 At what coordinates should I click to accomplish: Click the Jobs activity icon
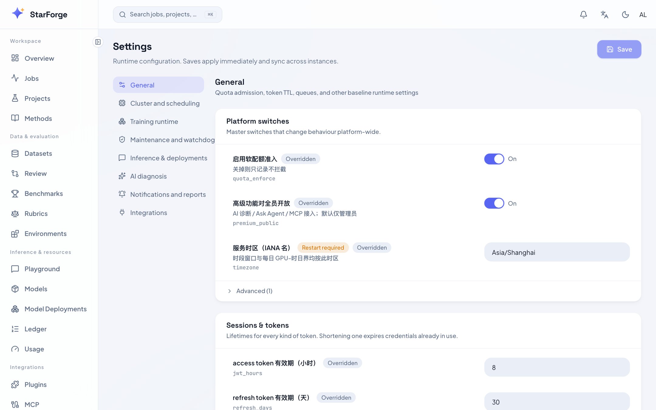tap(15, 78)
